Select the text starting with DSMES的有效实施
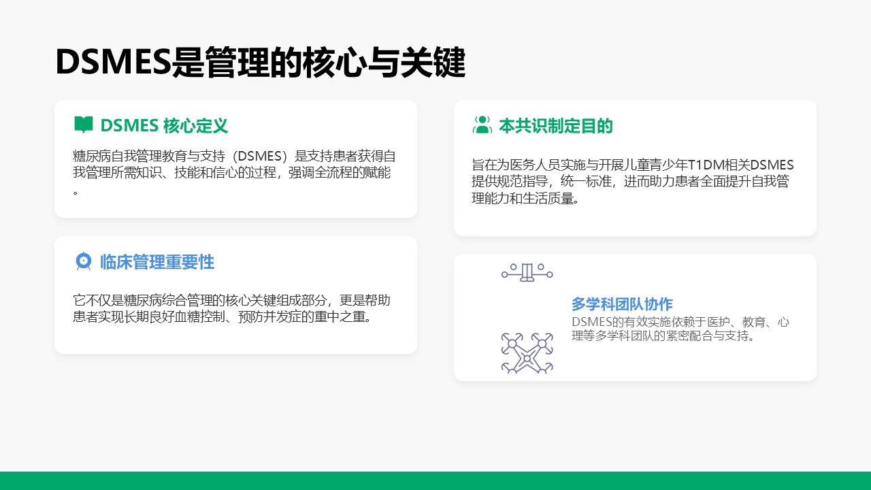Viewport: 871px width, 490px height. click(x=680, y=329)
